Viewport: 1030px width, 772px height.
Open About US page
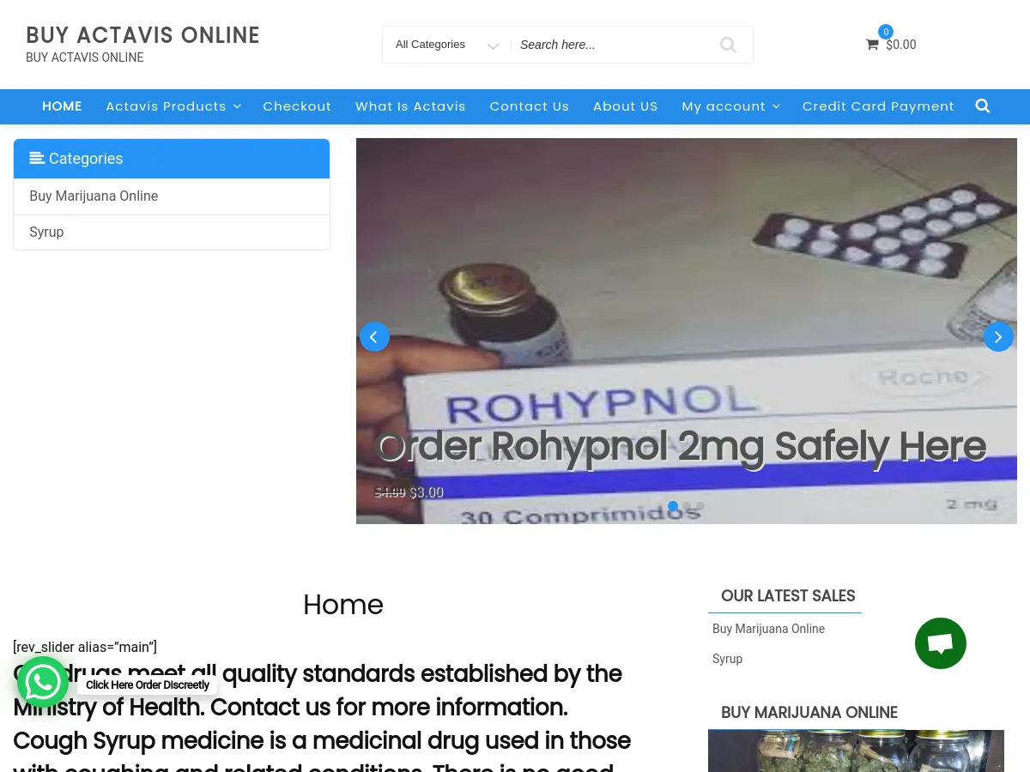point(626,106)
